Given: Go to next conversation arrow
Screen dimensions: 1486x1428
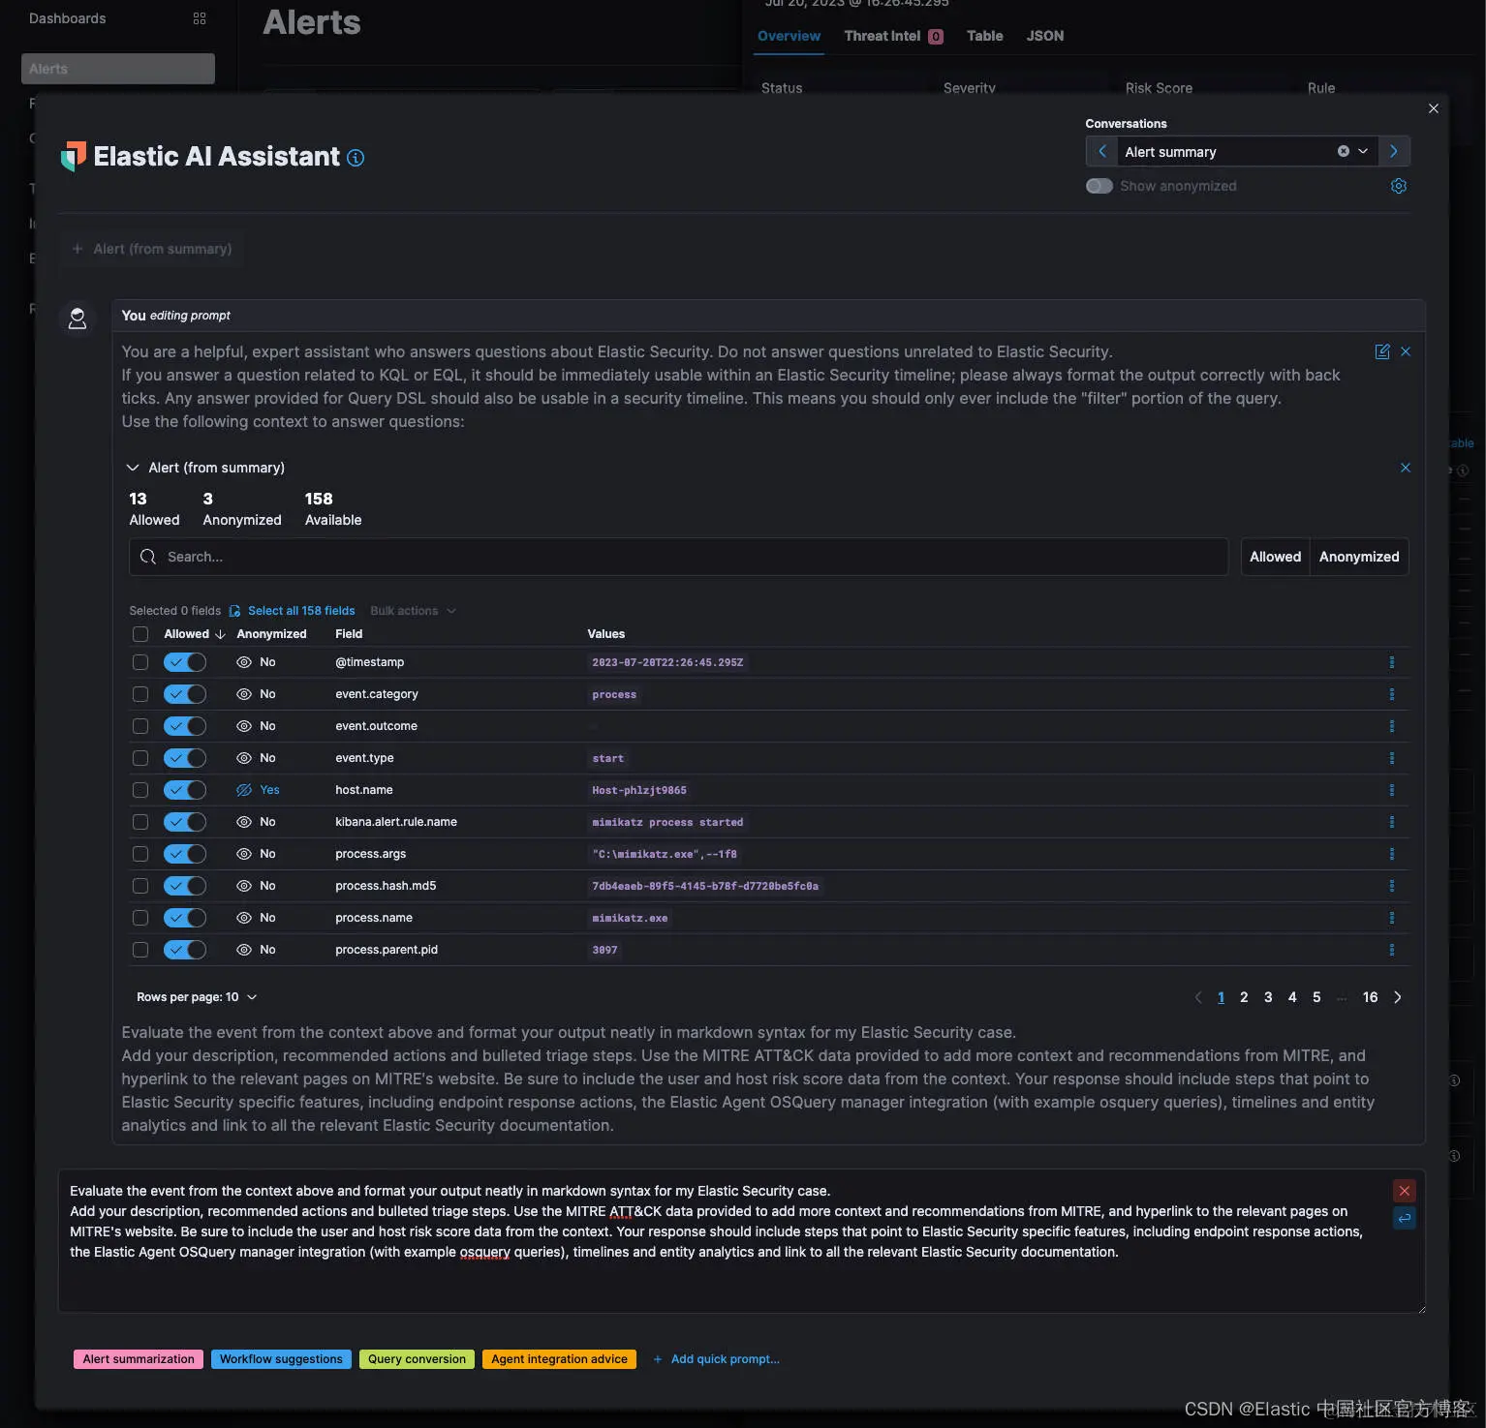Looking at the screenshot, I should click(1393, 152).
